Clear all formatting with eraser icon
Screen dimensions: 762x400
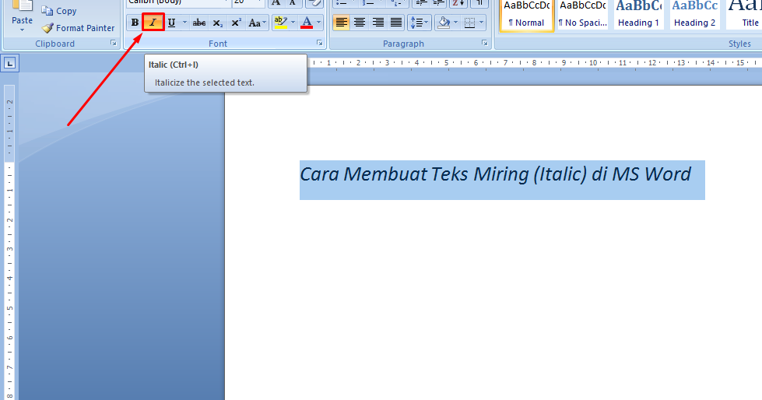(x=314, y=3)
